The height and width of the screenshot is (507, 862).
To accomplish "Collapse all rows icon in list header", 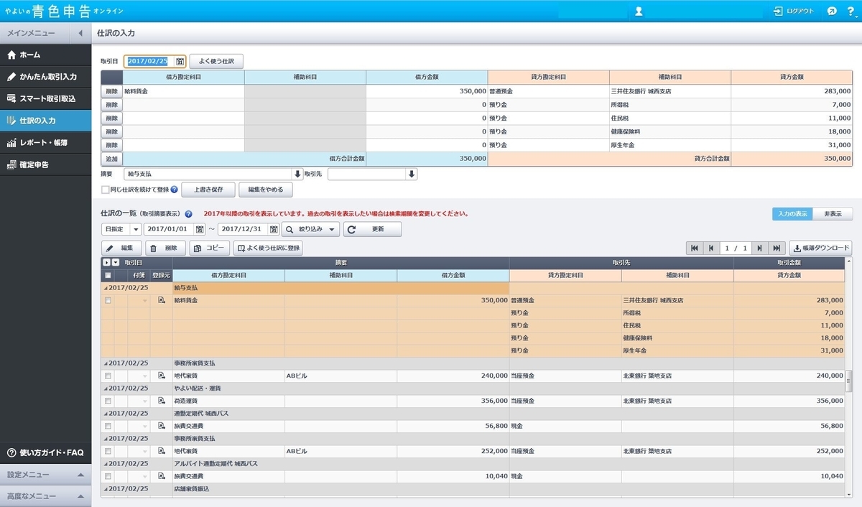I will tap(115, 263).
